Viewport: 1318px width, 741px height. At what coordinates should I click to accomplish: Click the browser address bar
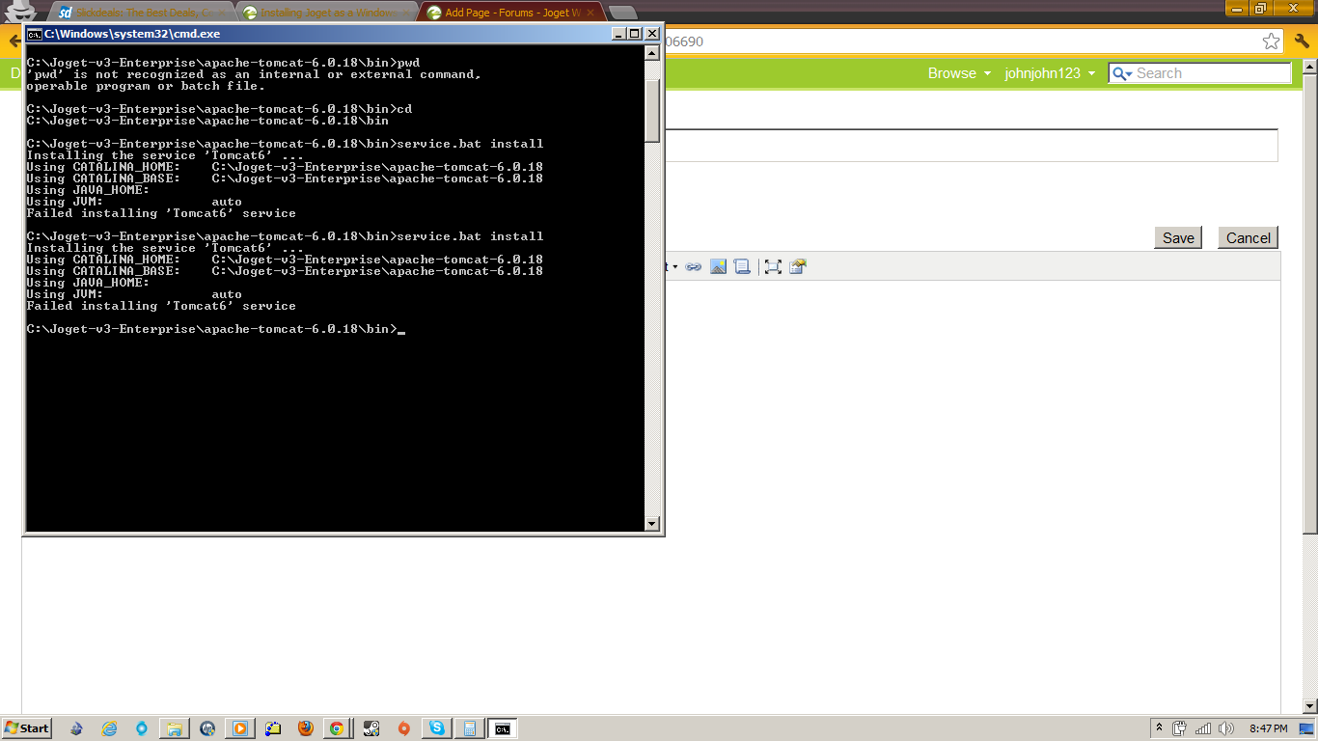pyautogui.click(x=961, y=41)
